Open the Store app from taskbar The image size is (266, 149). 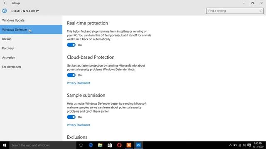pos(110,145)
